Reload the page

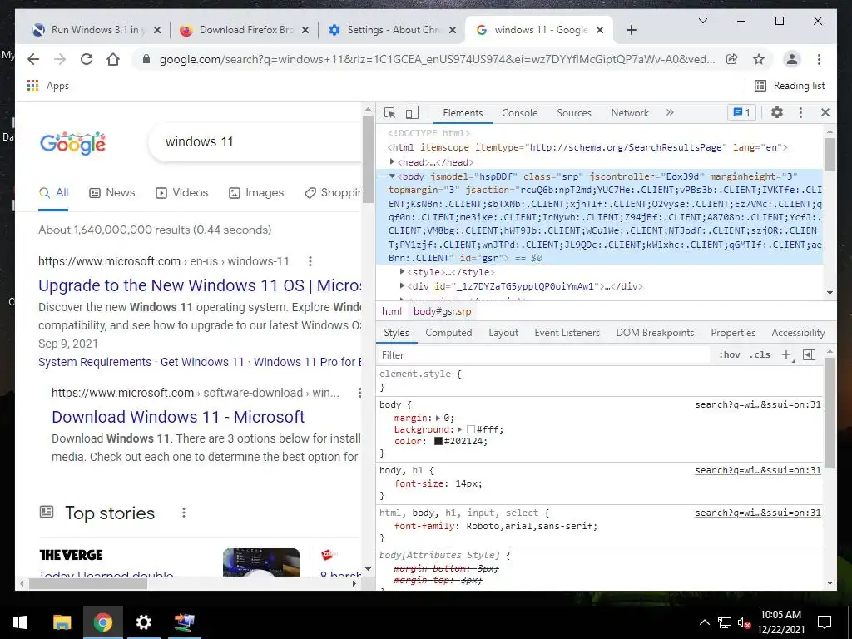click(87, 59)
